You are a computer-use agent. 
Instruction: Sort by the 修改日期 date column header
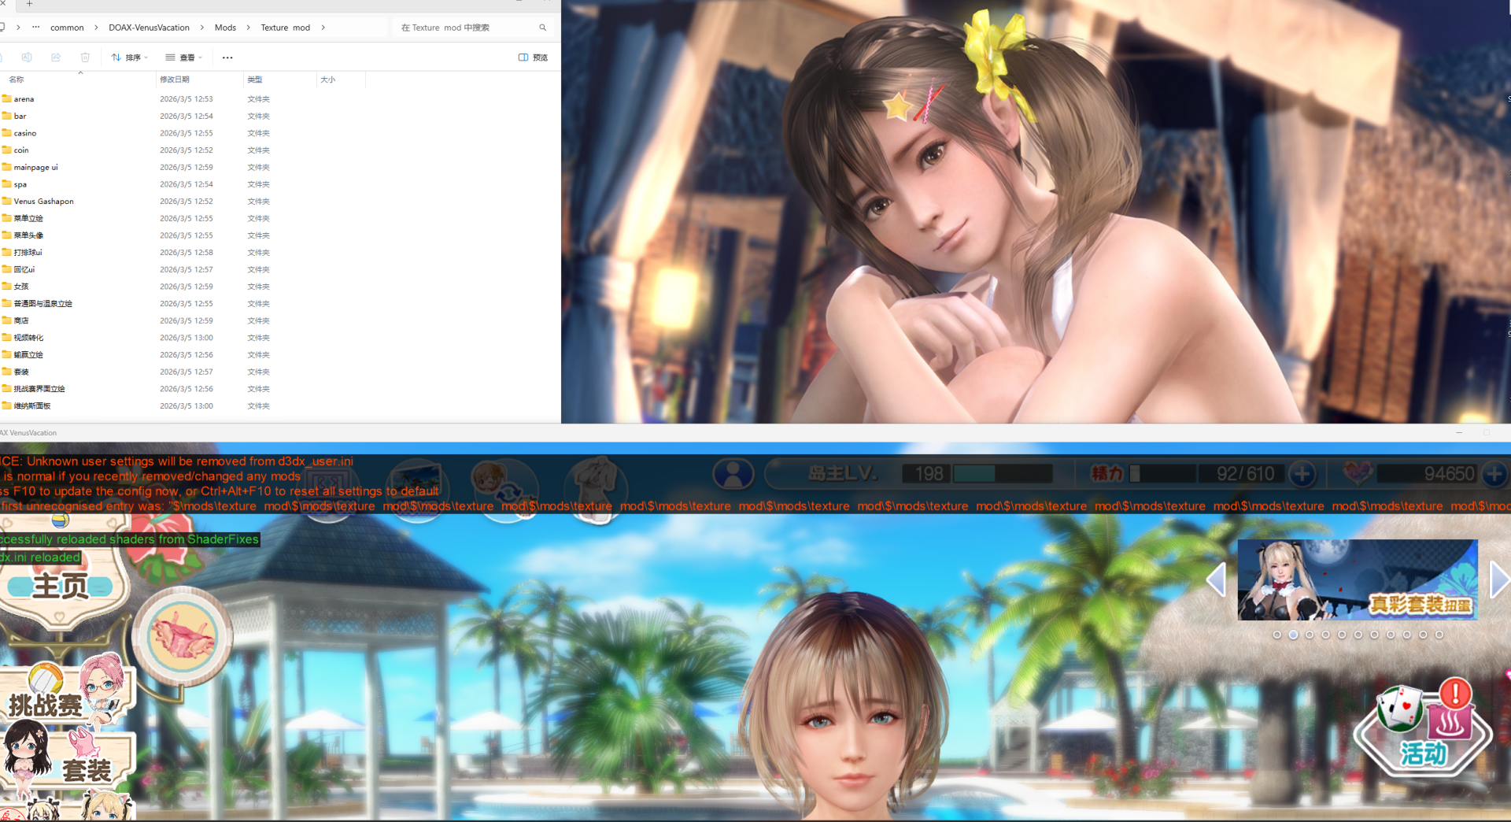[199, 80]
